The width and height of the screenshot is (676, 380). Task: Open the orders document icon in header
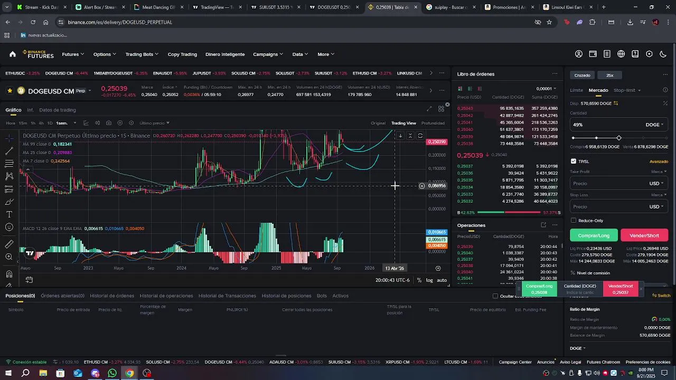pos(607,54)
